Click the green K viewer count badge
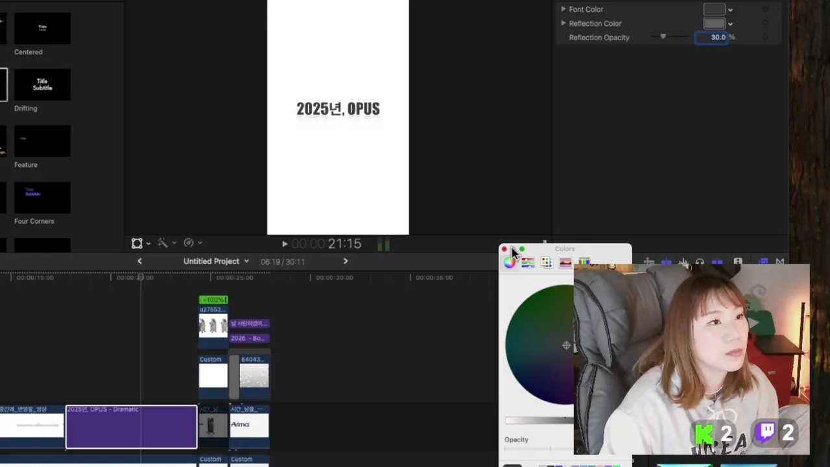This screenshot has height=467, width=830. point(713,434)
